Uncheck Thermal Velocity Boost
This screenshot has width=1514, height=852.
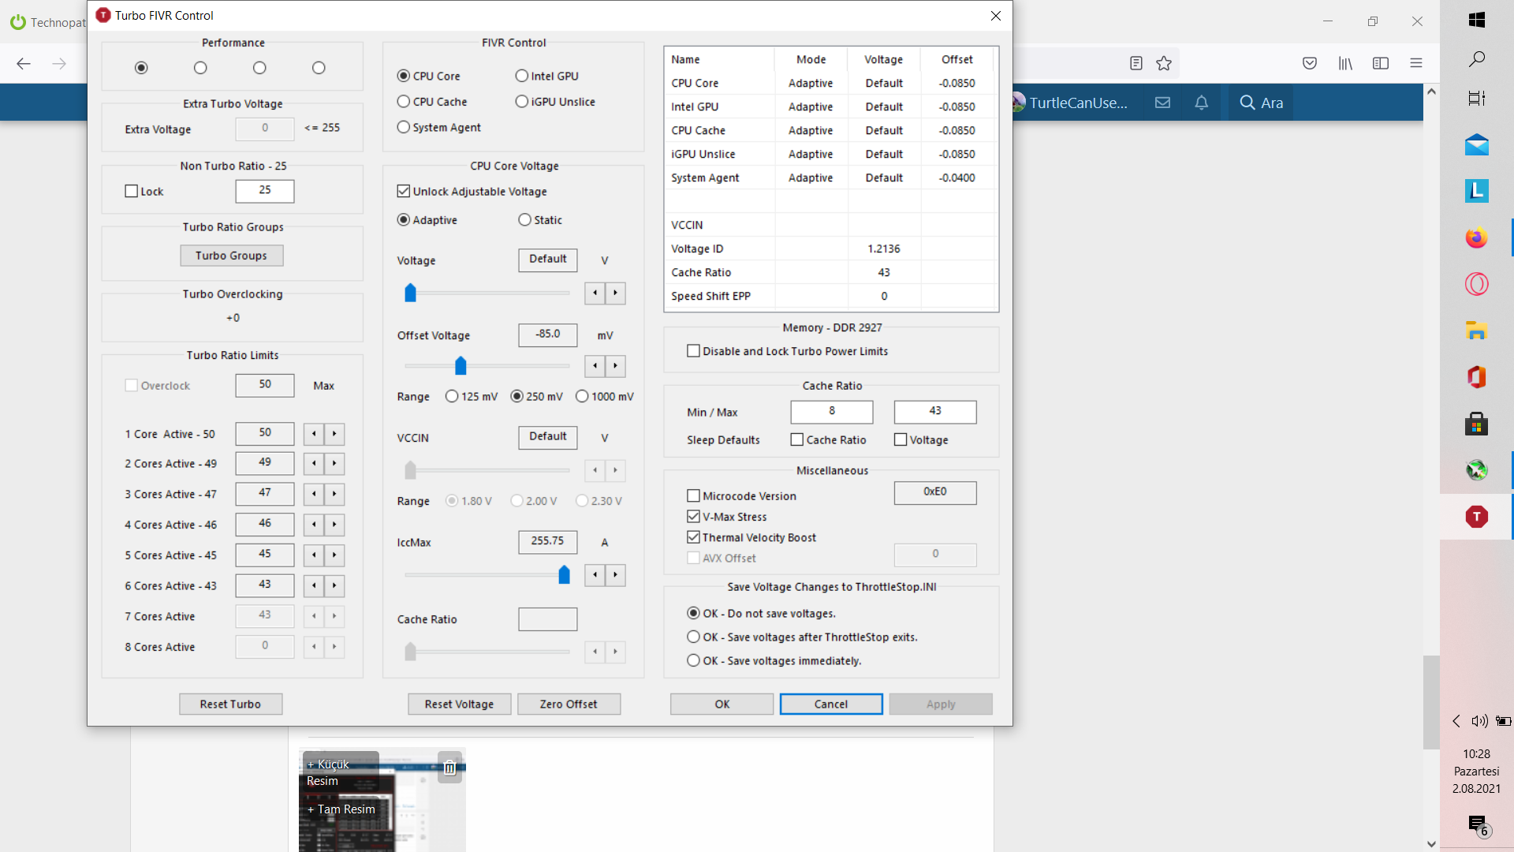pyautogui.click(x=694, y=537)
